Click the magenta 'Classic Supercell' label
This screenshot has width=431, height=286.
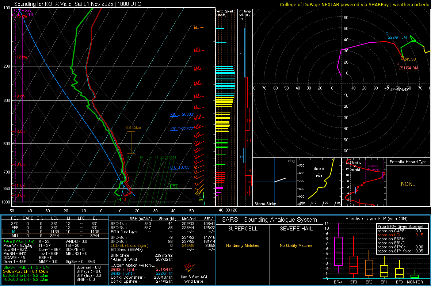click(x=373, y=168)
